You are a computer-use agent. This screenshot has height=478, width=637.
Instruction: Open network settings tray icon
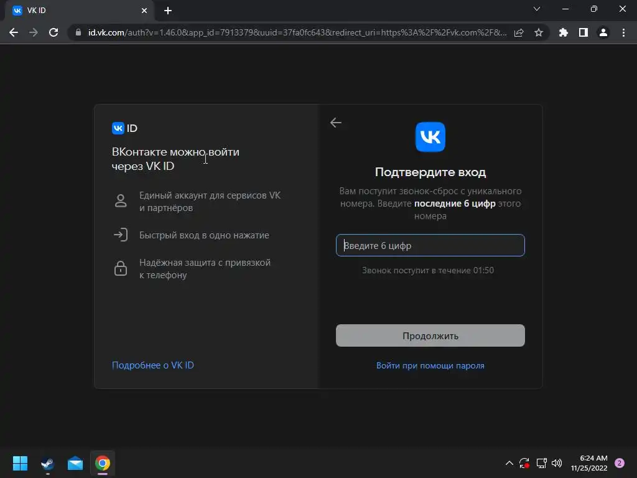[x=542, y=463]
